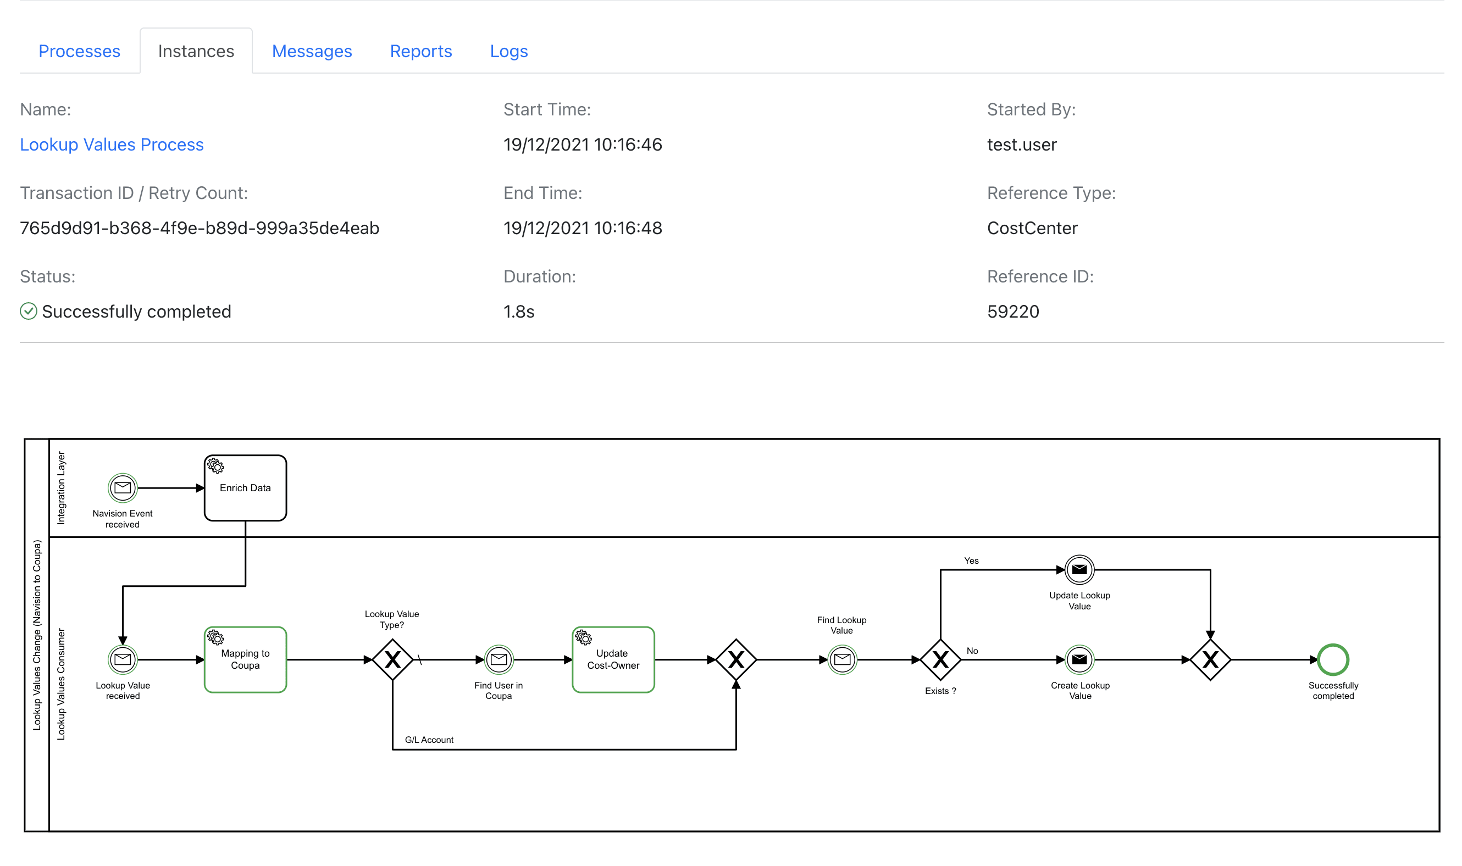1462x866 pixels.
Task: Click the Navision Event received message start event
Action: click(122, 489)
